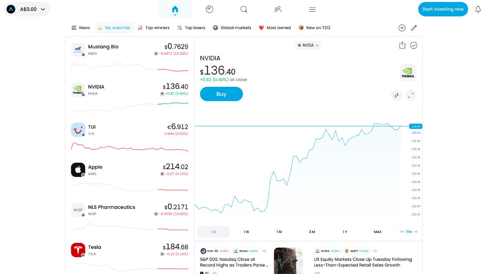Open the hamburger menu icon
The width and height of the screenshot is (487, 274).
click(x=312, y=10)
